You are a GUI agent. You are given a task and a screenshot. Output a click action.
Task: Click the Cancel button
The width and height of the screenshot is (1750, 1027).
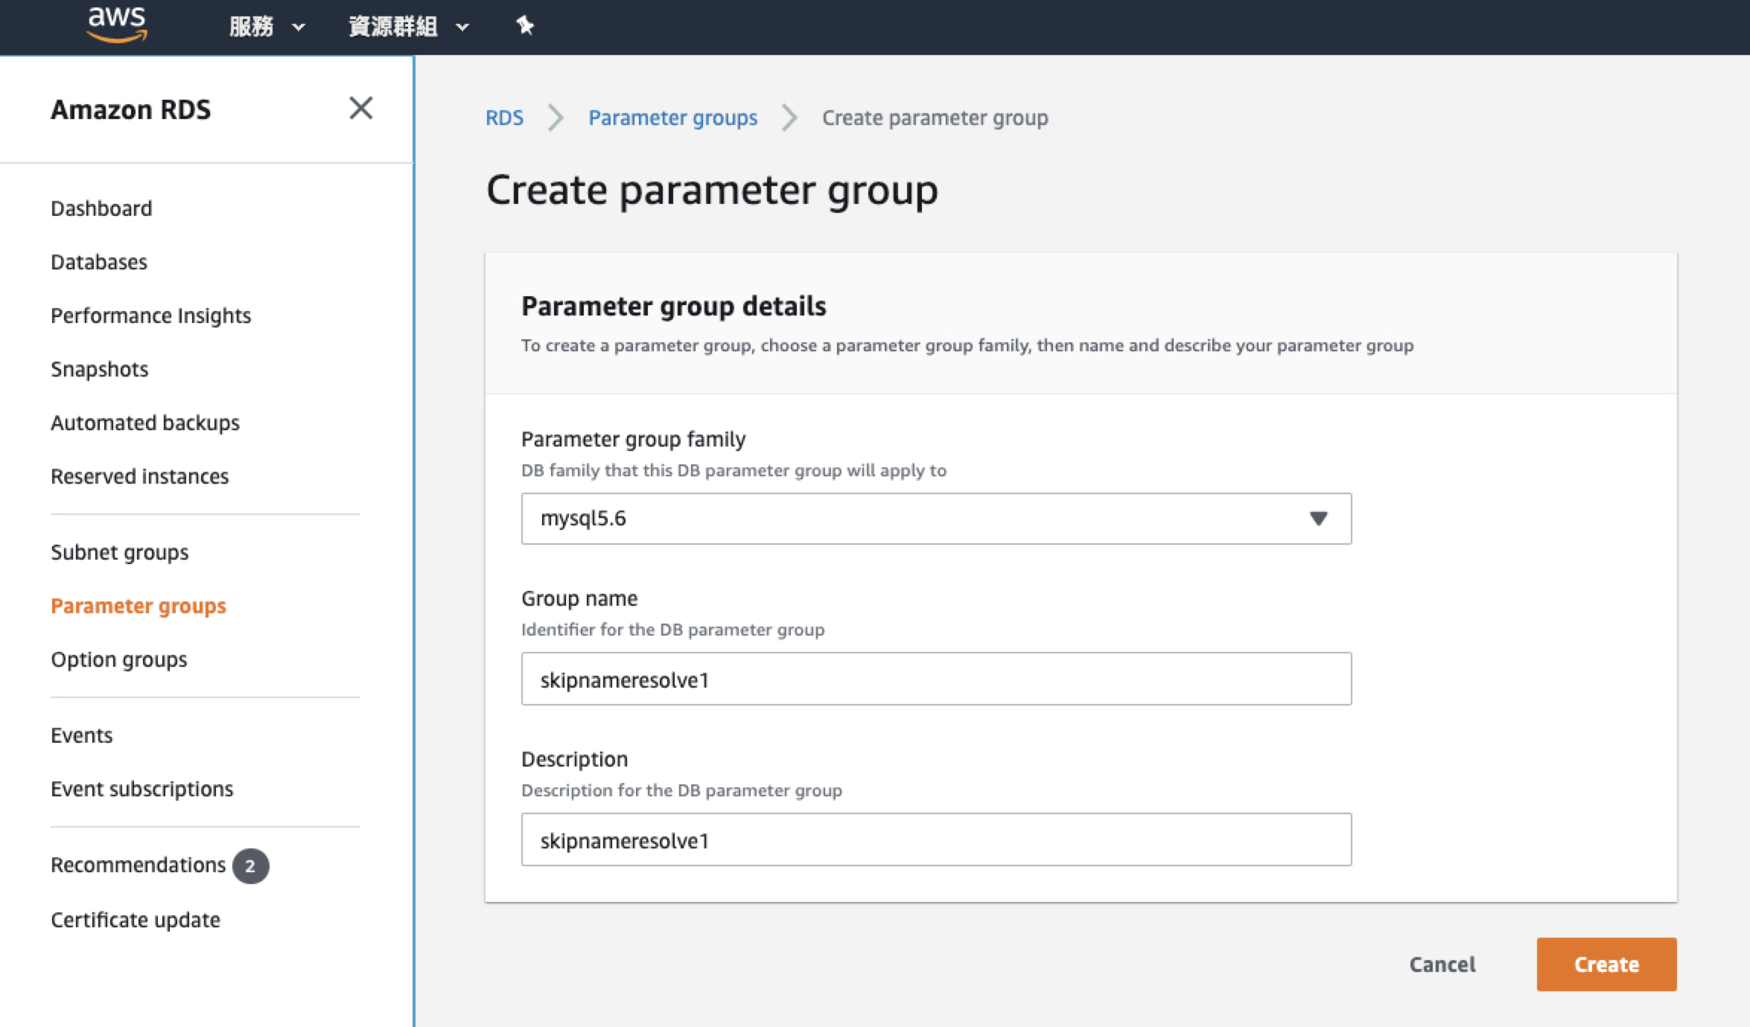[x=1442, y=964]
